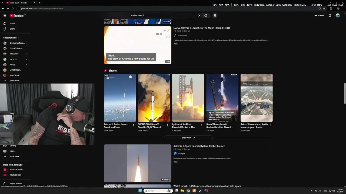The height and width of the screenshot is (194, 346).
Task: Play short Artemis II Rocket Launch Seen from Plane
Action: coord(120,98)
